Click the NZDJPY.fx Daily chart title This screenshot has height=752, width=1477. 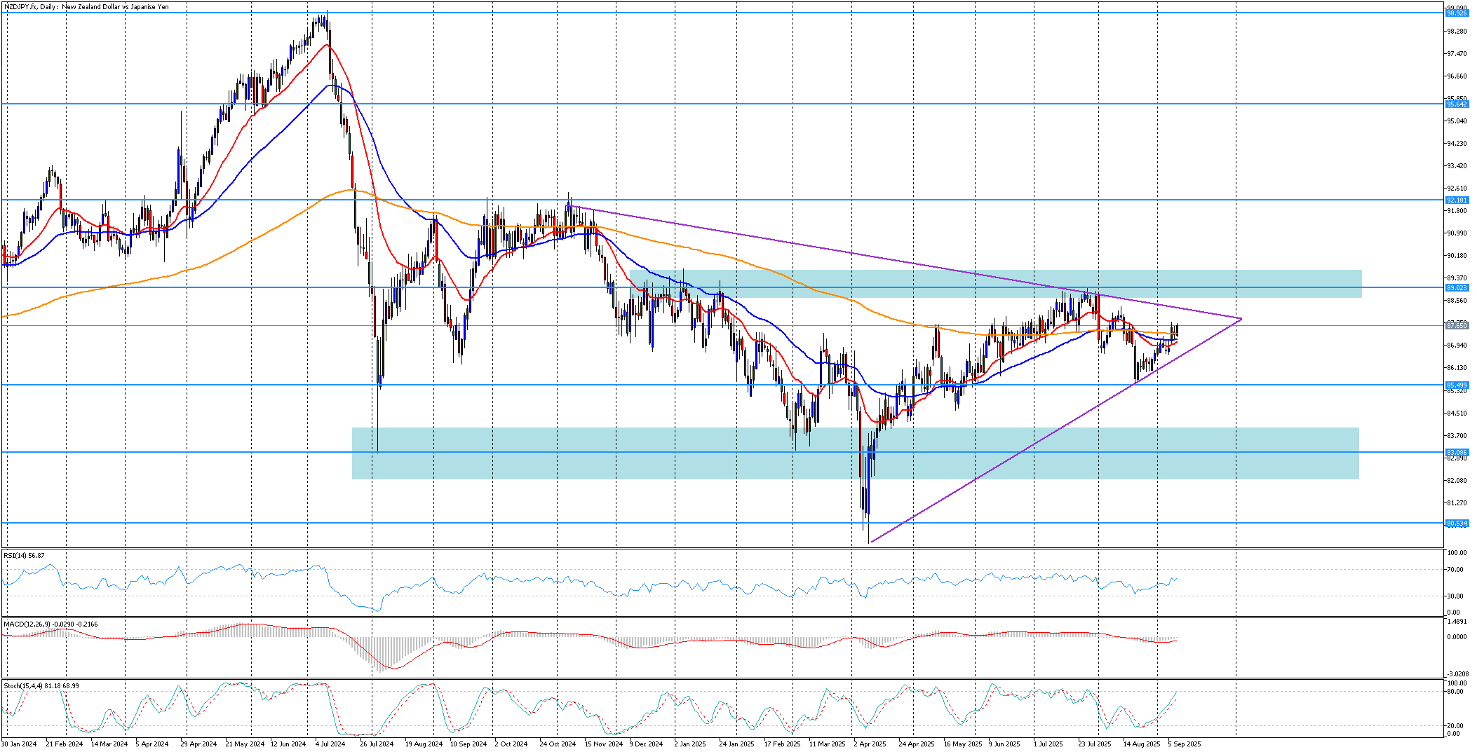click(86, 7)
